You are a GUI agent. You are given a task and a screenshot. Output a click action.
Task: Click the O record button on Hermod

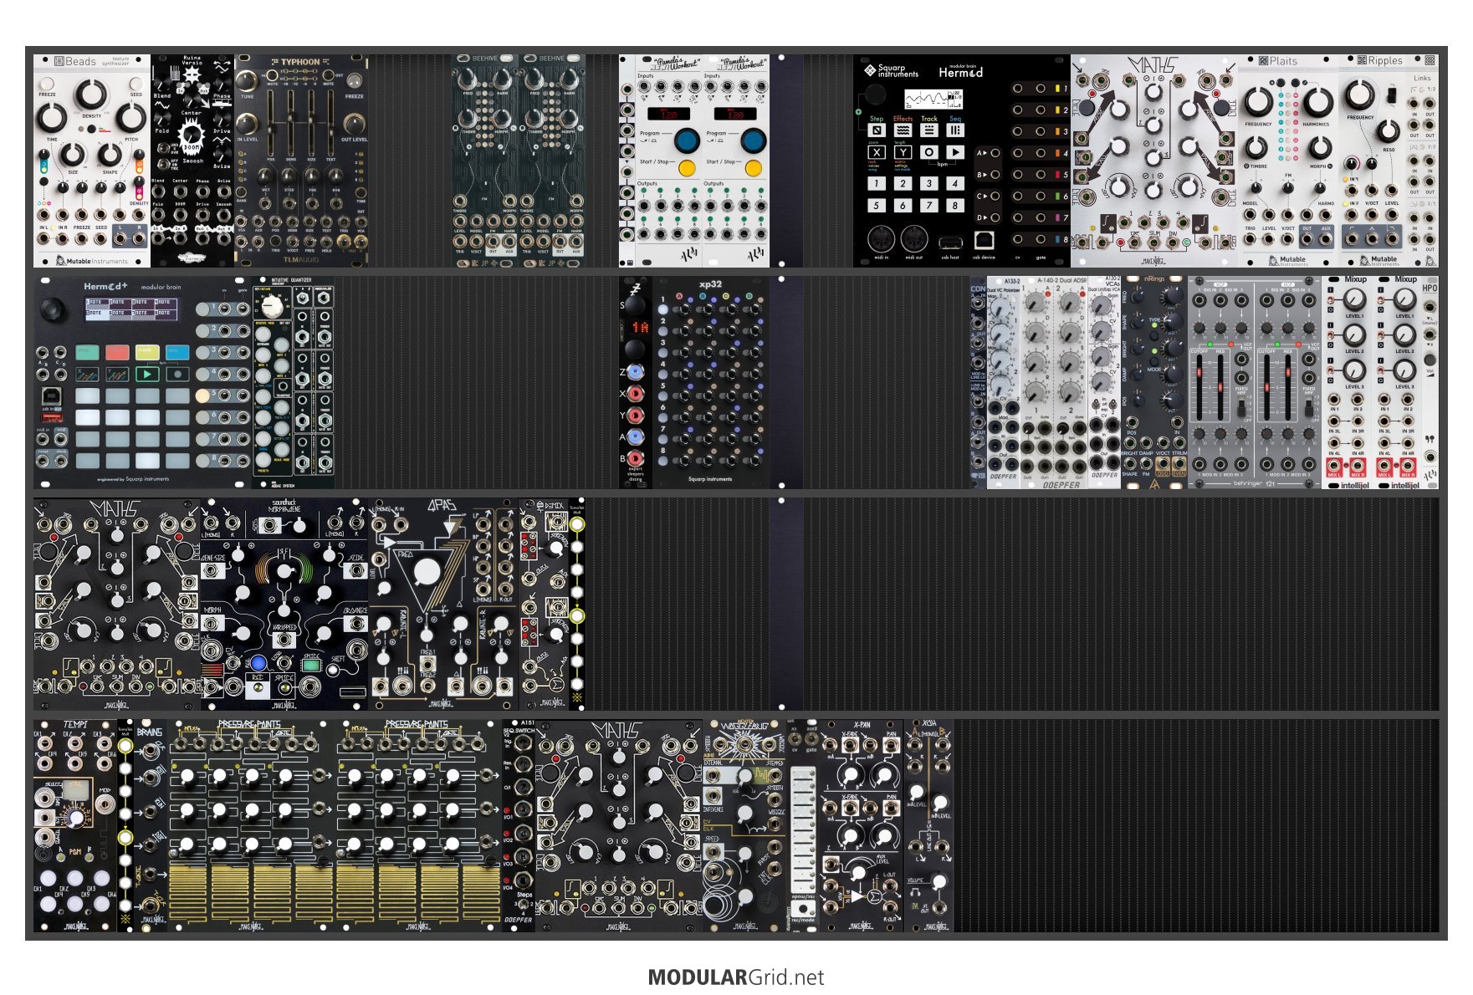click(929, 152)
